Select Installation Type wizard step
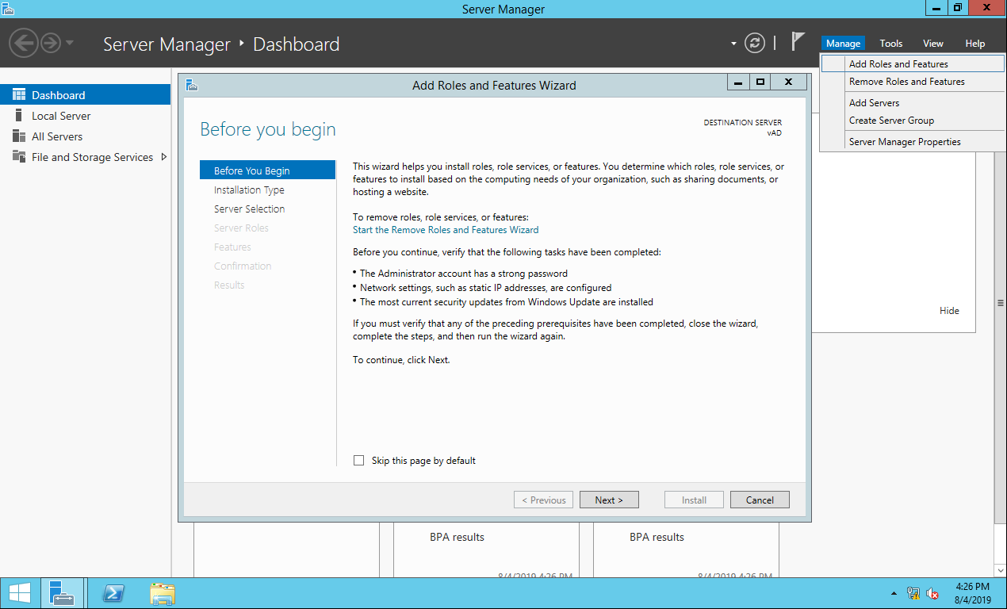Image resolution: width=1007 pixels, height=609 pixels. pyautogui.click(x=249, y=190)
